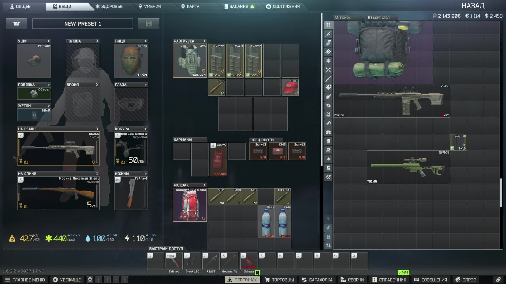Click the gear presets shirt icon
Image resolution: width=506 pixels, height=284 pixels.
(17, 24)
